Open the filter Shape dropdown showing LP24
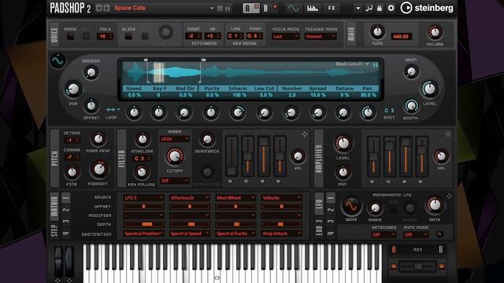The height and width of the screenshot is (283, 504). point(175,139)
